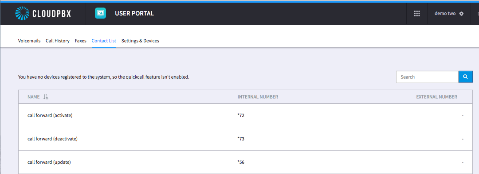Open the apps grid launcher
Screen dimensions: 479x174
point(416,14)
